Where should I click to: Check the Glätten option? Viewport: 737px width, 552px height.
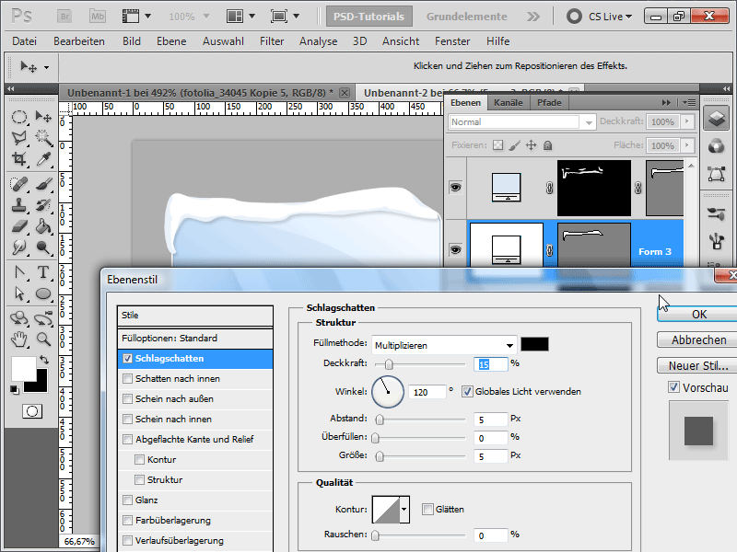coord(427,510)
